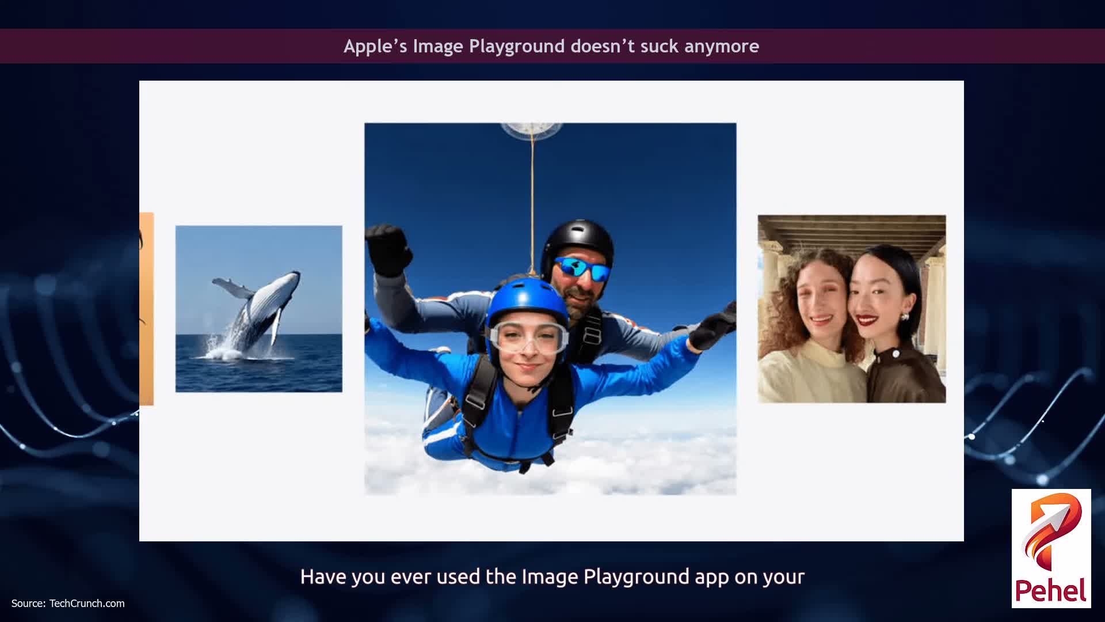The height and width of the screenshot is (622, 1105).
Task: Click the subtitle 'Have you ever used the Image Playground app on your'
Action: pos(552,577)
